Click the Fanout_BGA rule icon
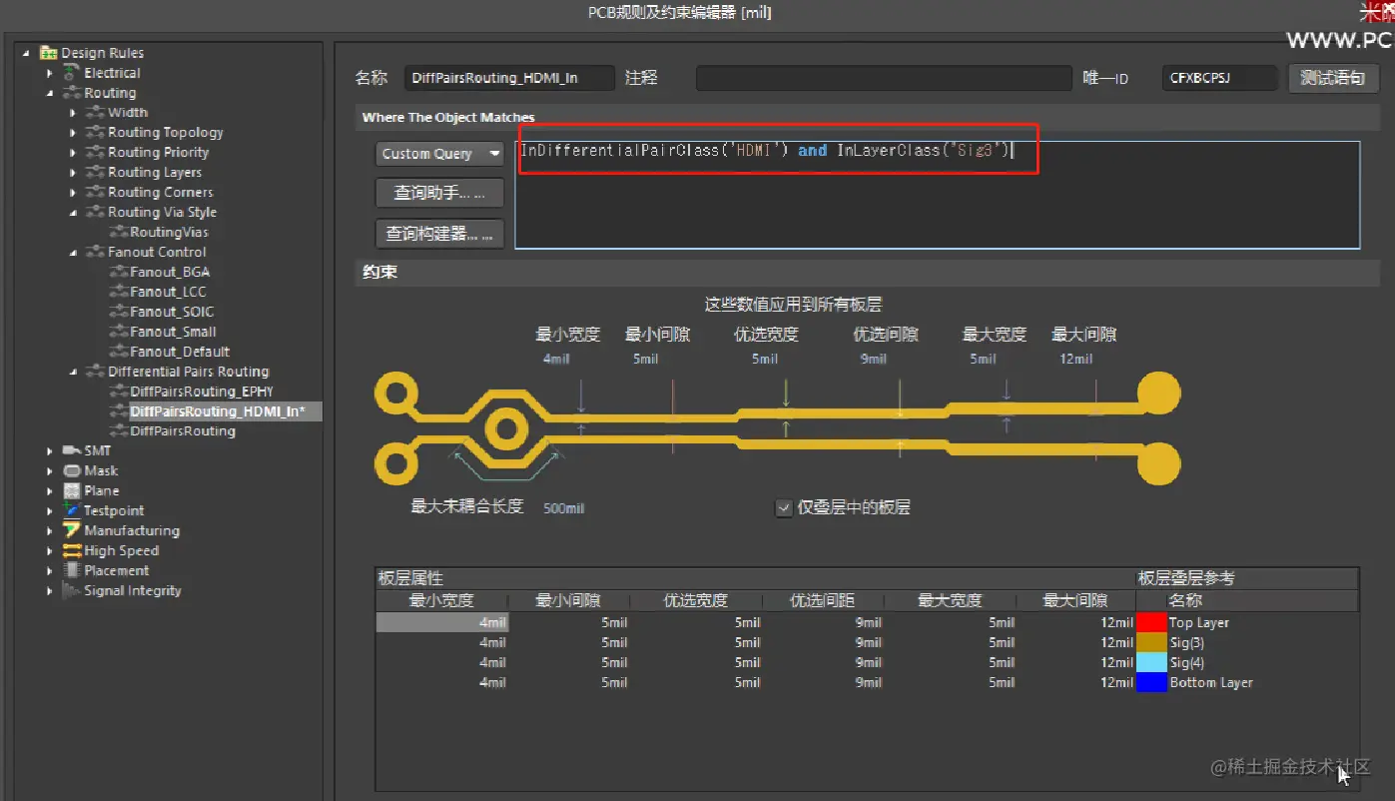This screenshot has height=801, width=1395. tap(119, 272)
